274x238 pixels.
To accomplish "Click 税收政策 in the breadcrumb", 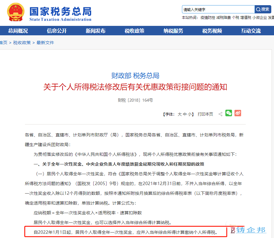I will (22, 43).
